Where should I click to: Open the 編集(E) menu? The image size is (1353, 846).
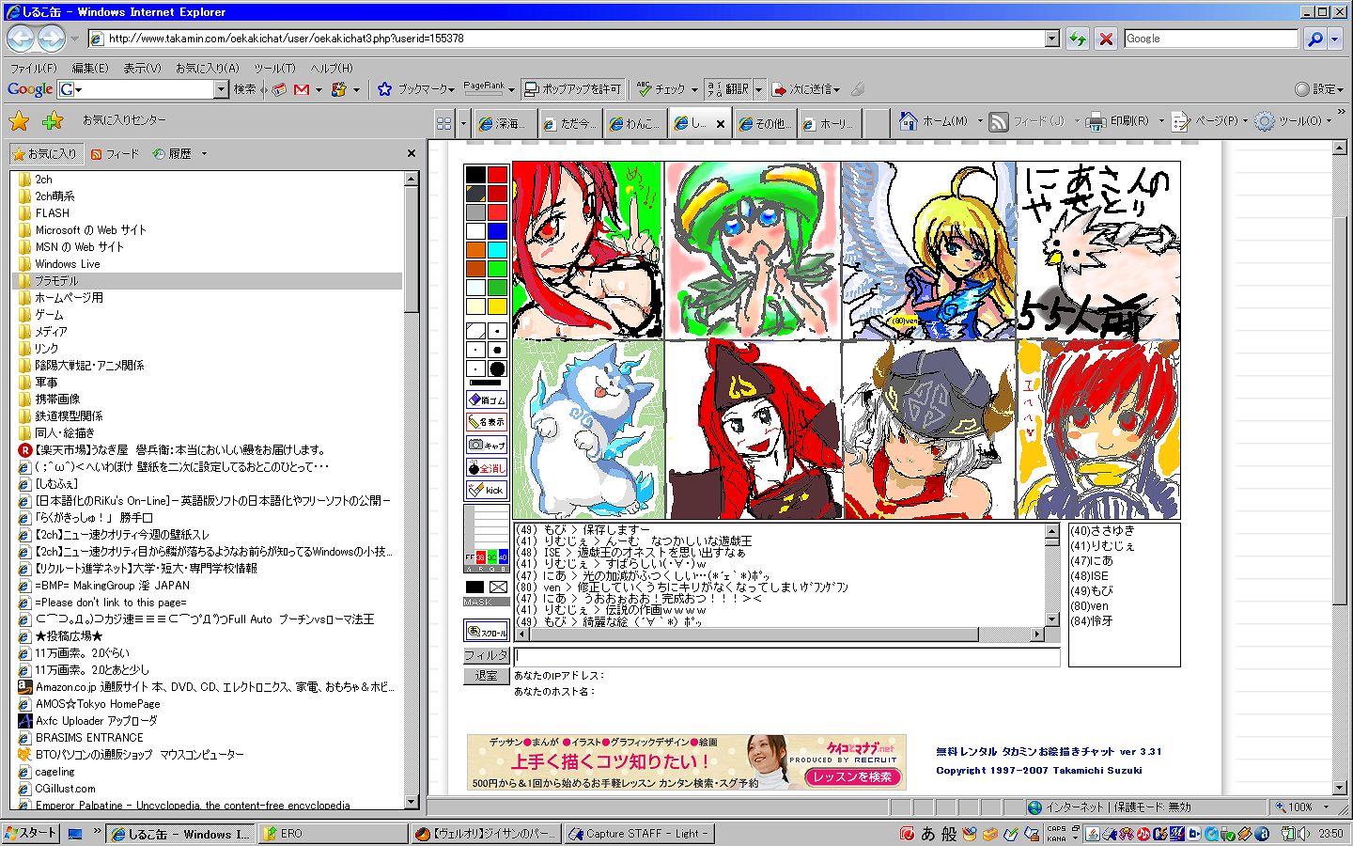(90, 69)
